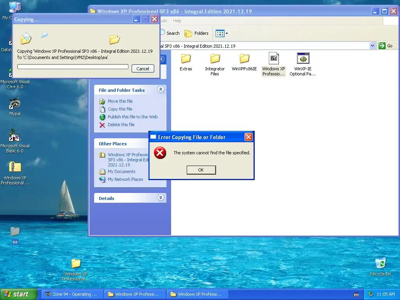The width and height of the screenshot is (400, 300).
Task: Select the WinXPPx86IE folder
Action: tap(244, 62)
